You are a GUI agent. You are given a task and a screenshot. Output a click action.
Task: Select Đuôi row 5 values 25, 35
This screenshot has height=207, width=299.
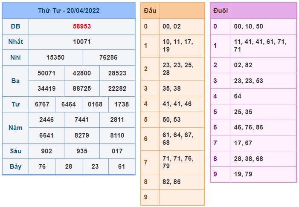coord(243,112)
